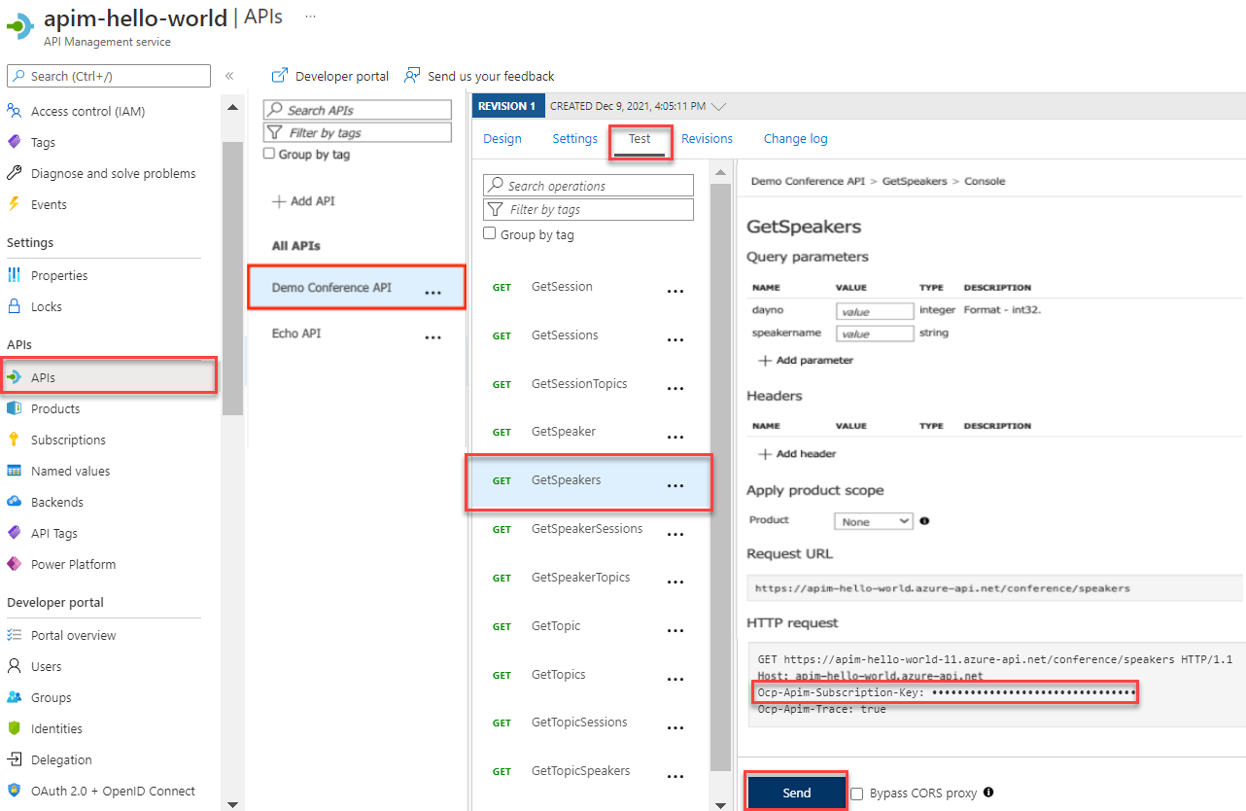Click Send us your feedback link
The image size is (1246, 811).
(491, 76)
